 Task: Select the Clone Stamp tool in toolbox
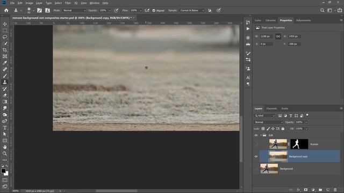click(5, 82)
